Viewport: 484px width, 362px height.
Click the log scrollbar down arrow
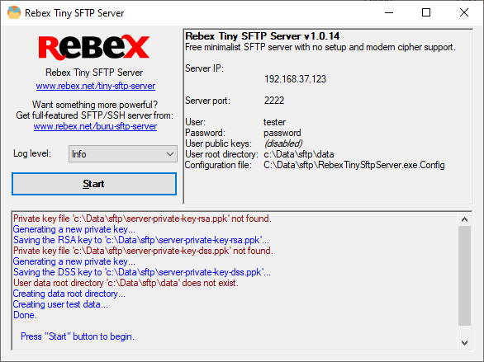point(464,342)
